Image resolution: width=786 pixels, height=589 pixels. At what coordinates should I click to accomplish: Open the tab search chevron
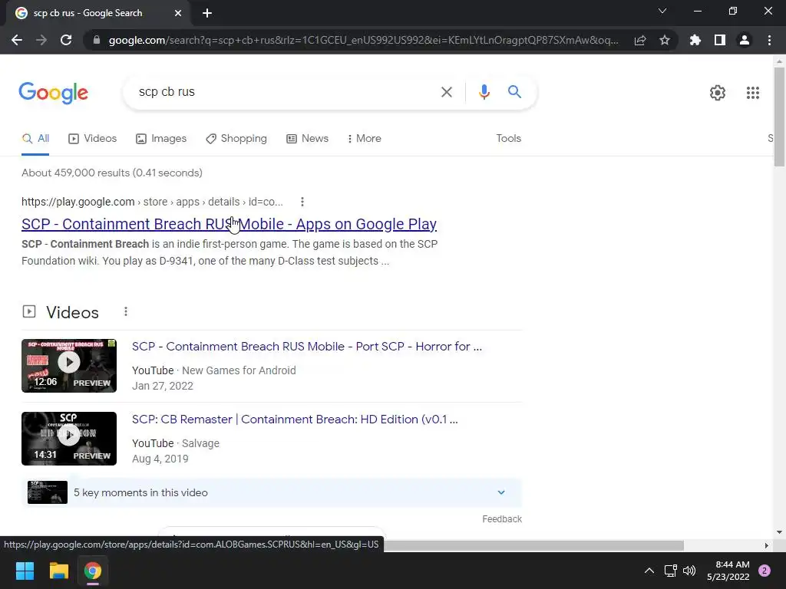pyautogui.click(x=662, y=11)
